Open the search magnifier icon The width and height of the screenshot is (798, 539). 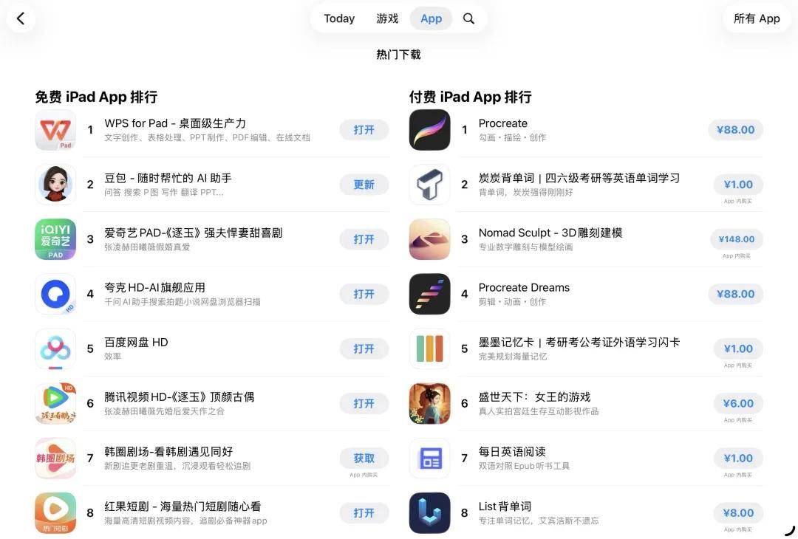(468, 18)
